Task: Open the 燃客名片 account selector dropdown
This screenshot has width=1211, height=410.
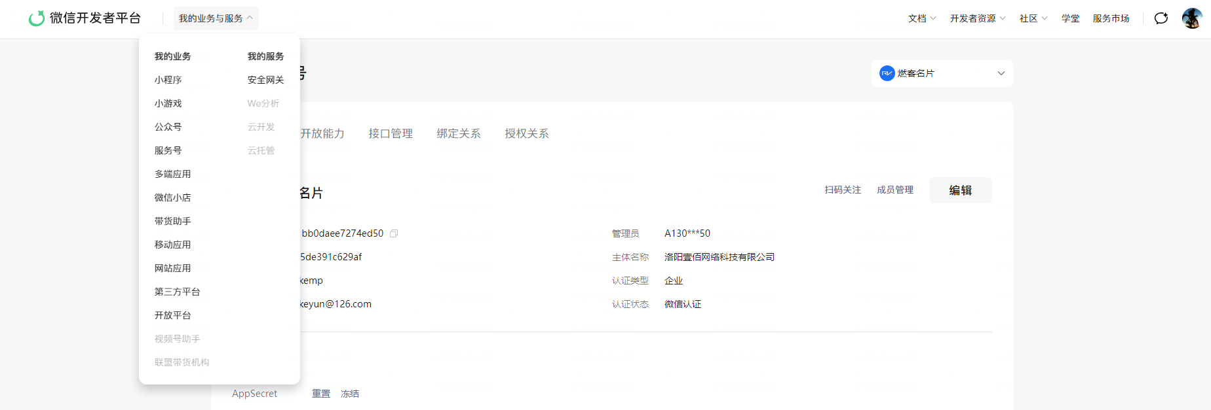Action: point(942,73)
